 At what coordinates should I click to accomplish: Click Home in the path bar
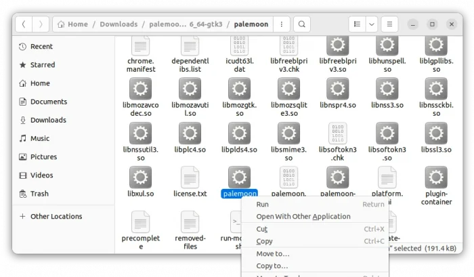73,24
